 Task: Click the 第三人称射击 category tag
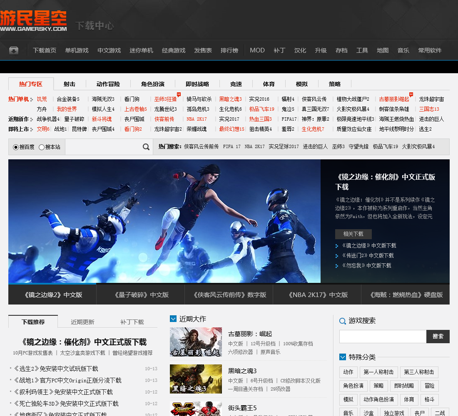coord(419,372)
